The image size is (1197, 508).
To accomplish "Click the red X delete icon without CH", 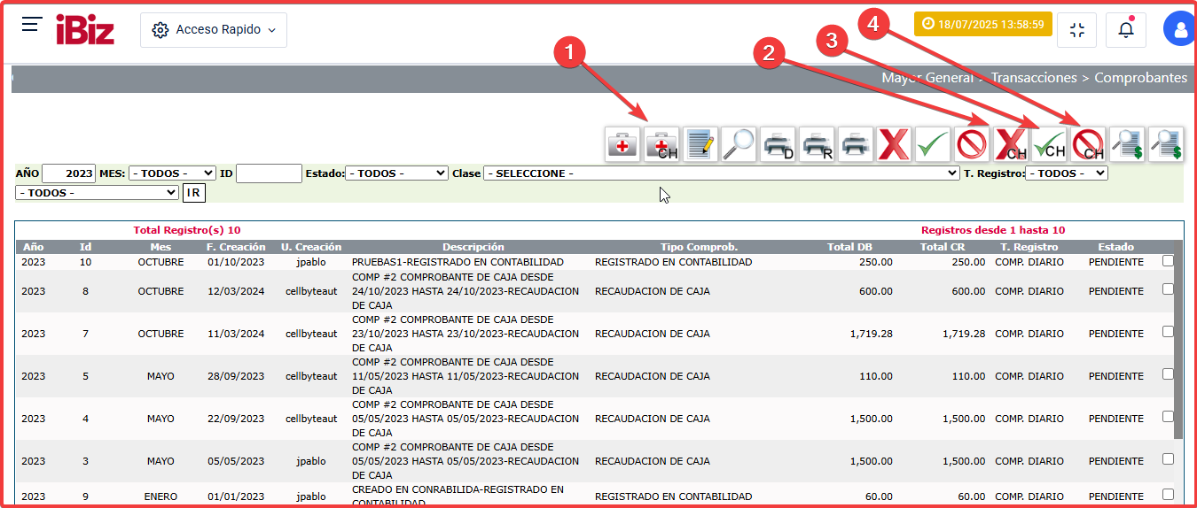I will pos(894,144).
